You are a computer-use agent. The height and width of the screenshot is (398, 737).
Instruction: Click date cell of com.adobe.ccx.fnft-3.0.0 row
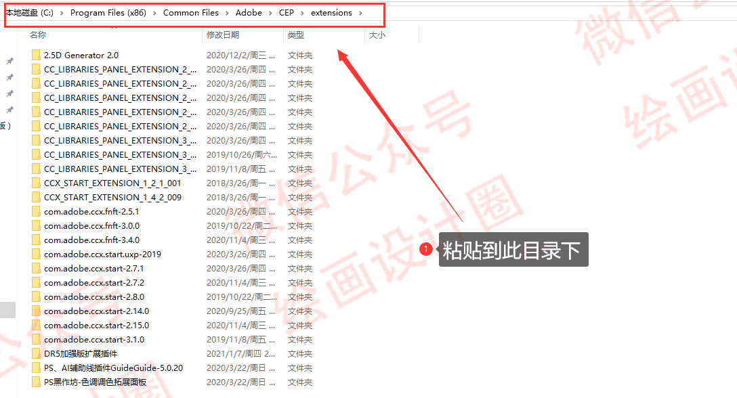242,225
